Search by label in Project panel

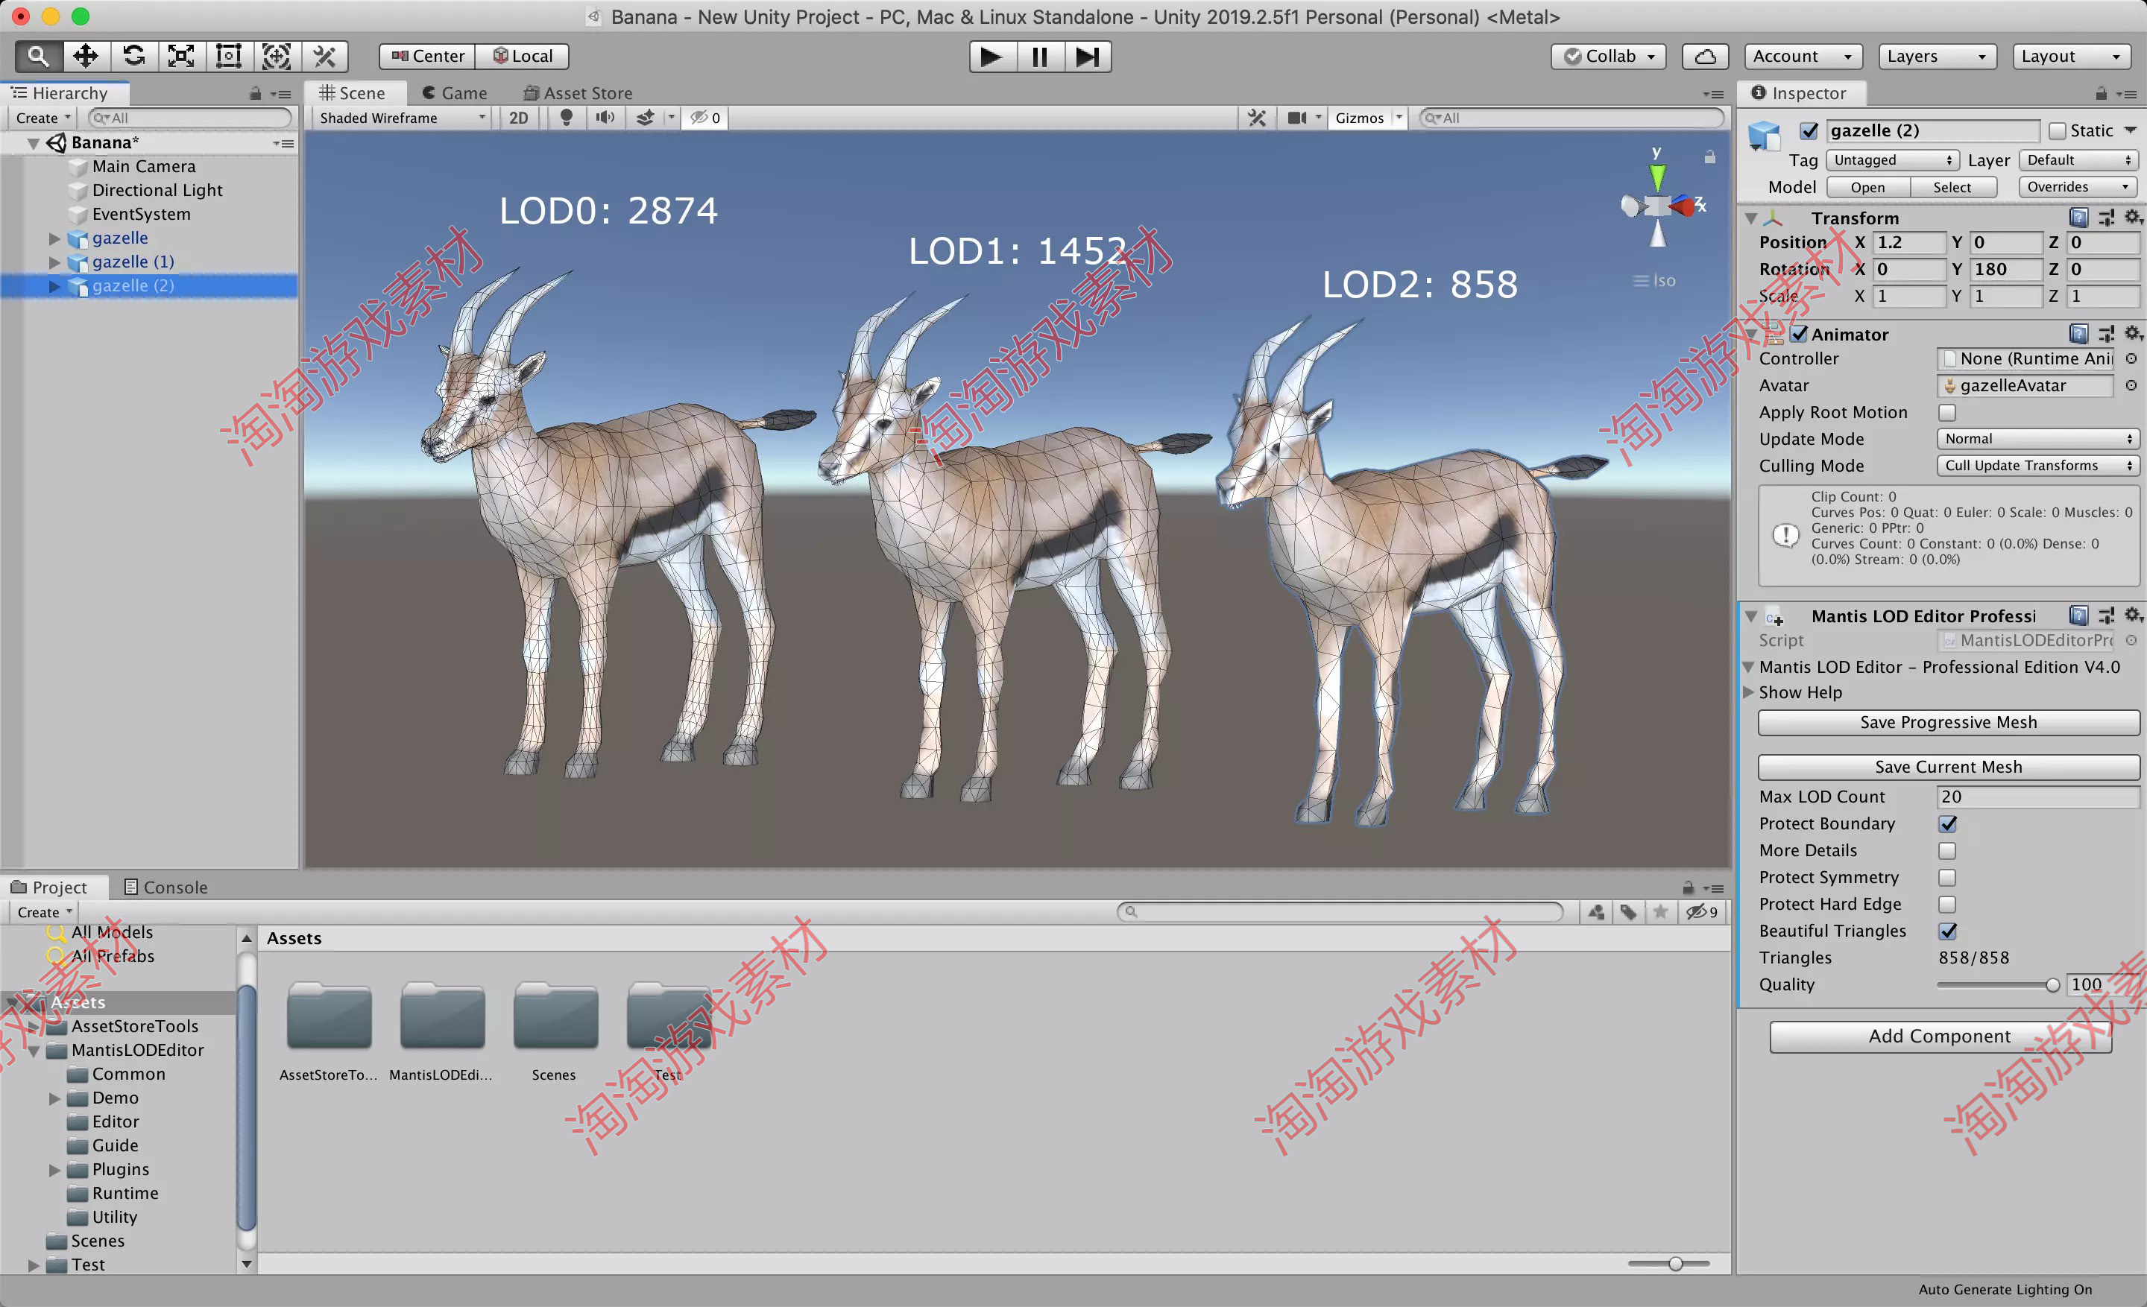(1627, 911)
